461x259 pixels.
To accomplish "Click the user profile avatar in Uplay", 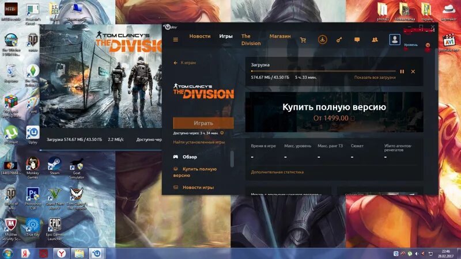I will [395, 39].
